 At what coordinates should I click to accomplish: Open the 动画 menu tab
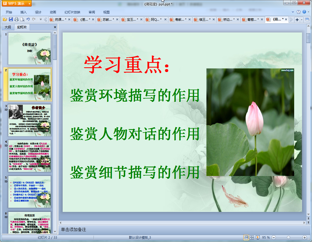coord(53,12)
